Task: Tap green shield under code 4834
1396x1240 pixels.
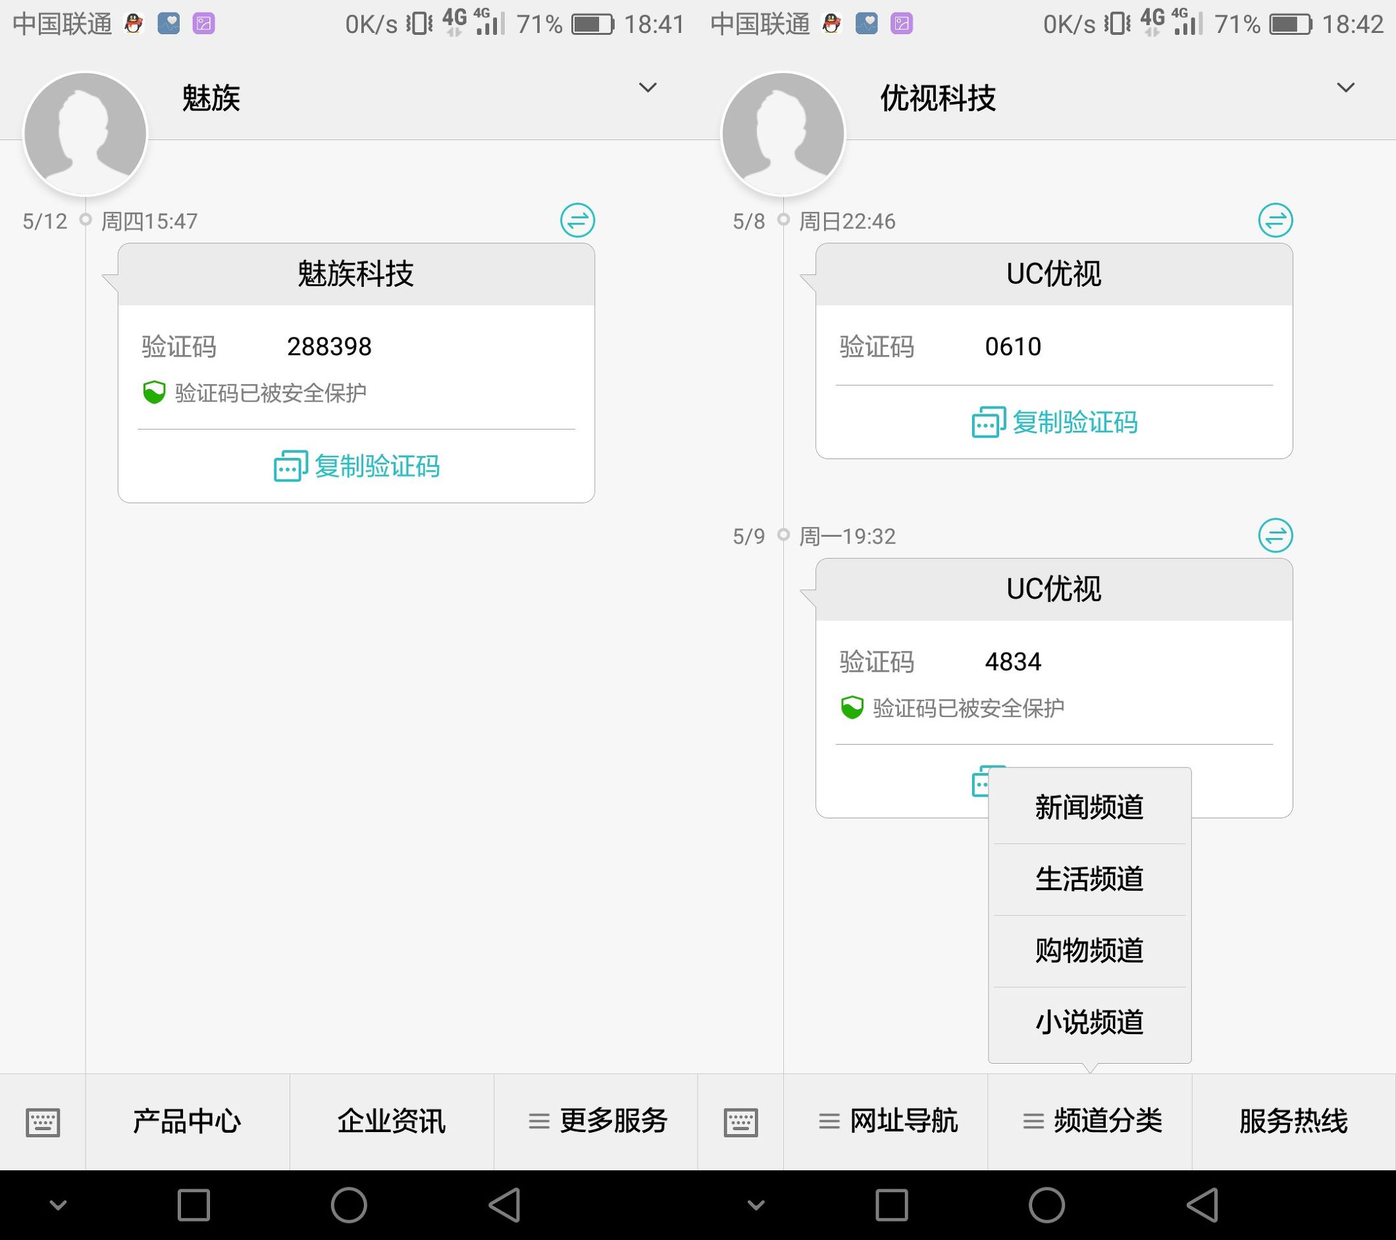Action: (x=852, y=708)
